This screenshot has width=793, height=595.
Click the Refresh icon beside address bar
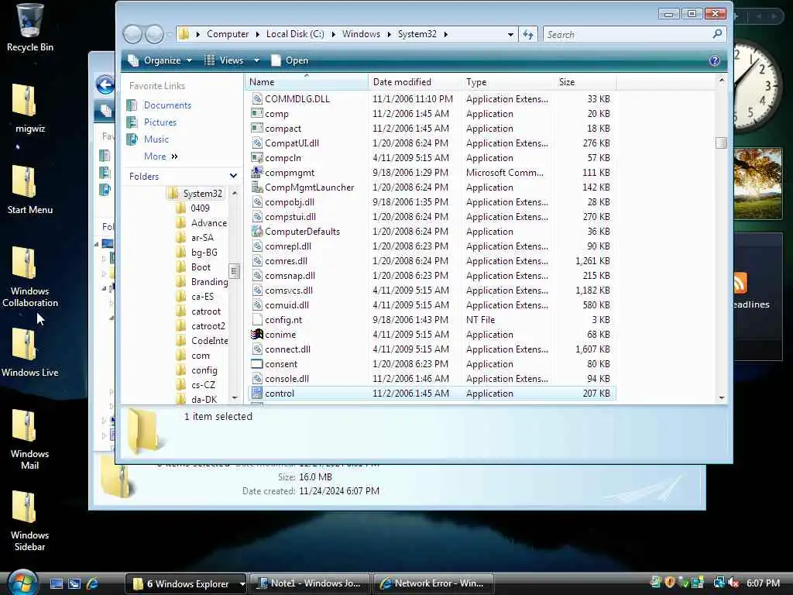(x=528, y=34)
